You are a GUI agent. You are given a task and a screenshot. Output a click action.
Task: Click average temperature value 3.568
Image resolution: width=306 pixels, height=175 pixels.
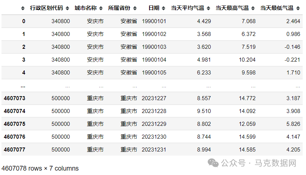[204, 34]
